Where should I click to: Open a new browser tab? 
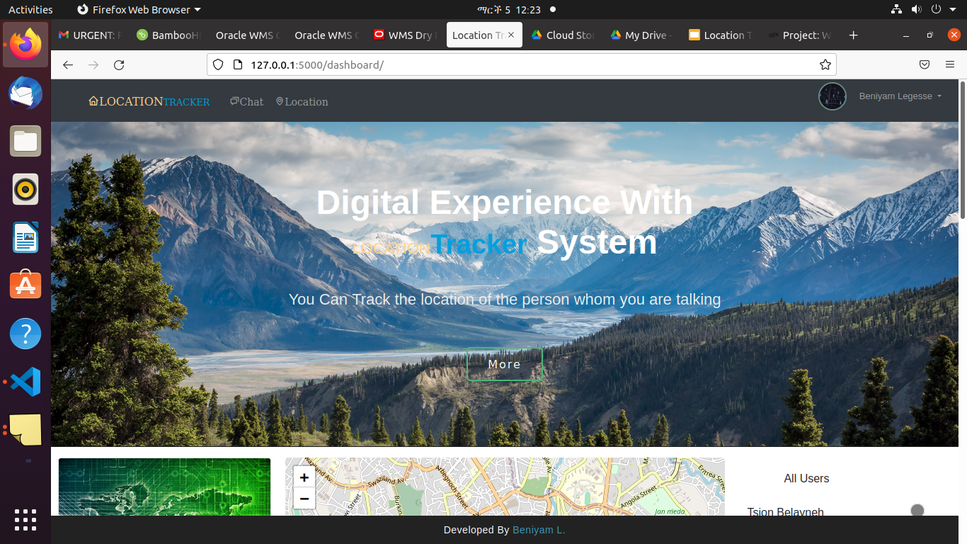(x=853, y=35)
